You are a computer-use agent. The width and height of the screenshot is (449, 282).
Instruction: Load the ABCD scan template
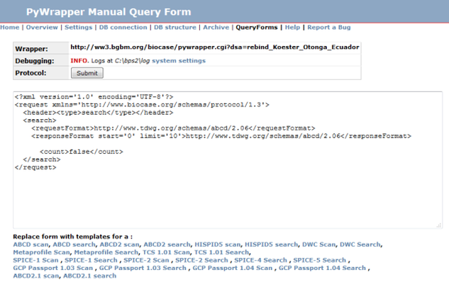(31, 244)
